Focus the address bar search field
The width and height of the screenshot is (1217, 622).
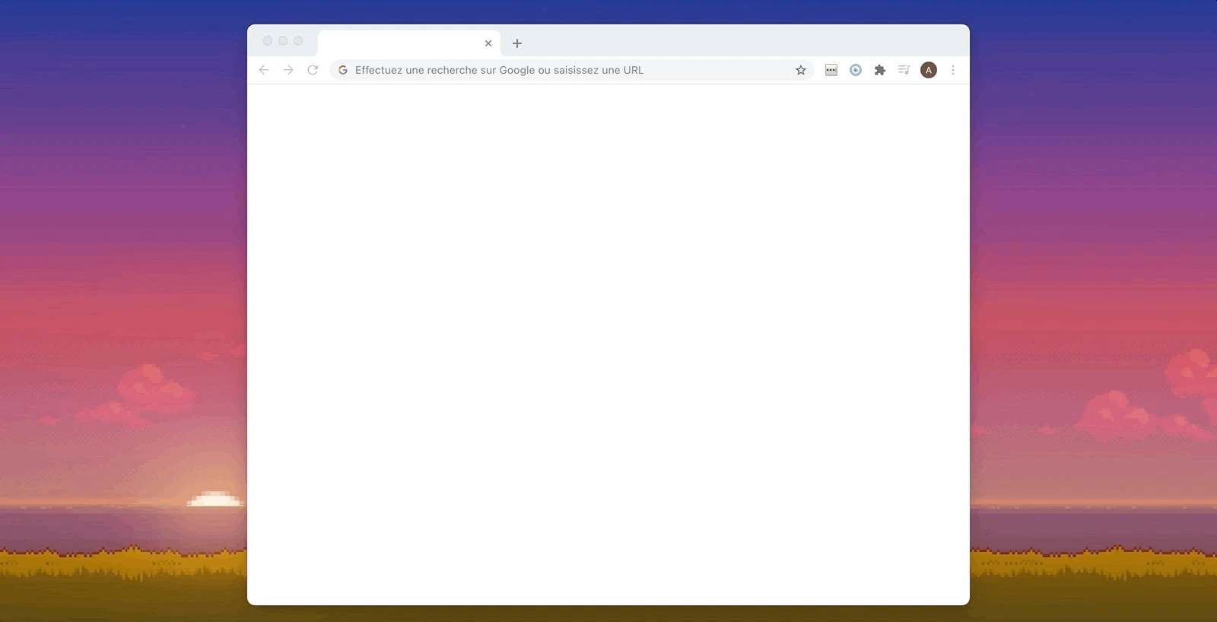click(x=571, y=70)
